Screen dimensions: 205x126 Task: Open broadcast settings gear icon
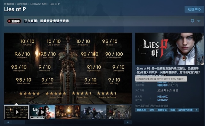tap(192, 21)
